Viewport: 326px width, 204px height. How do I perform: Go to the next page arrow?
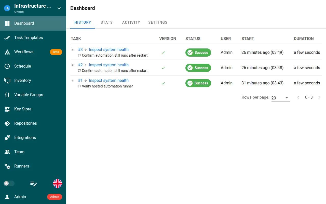319,97
